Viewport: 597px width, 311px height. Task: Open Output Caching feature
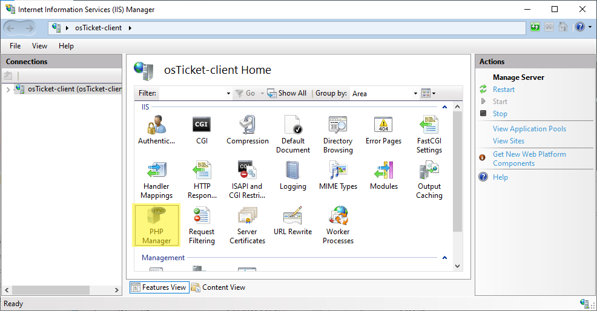pos(429,180)
